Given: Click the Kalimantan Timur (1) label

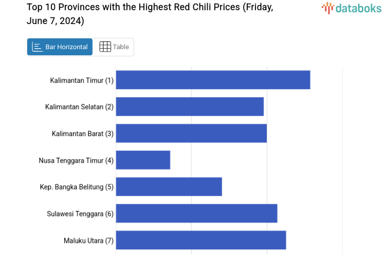Looking at the screenshot, I should coord(82,80).
